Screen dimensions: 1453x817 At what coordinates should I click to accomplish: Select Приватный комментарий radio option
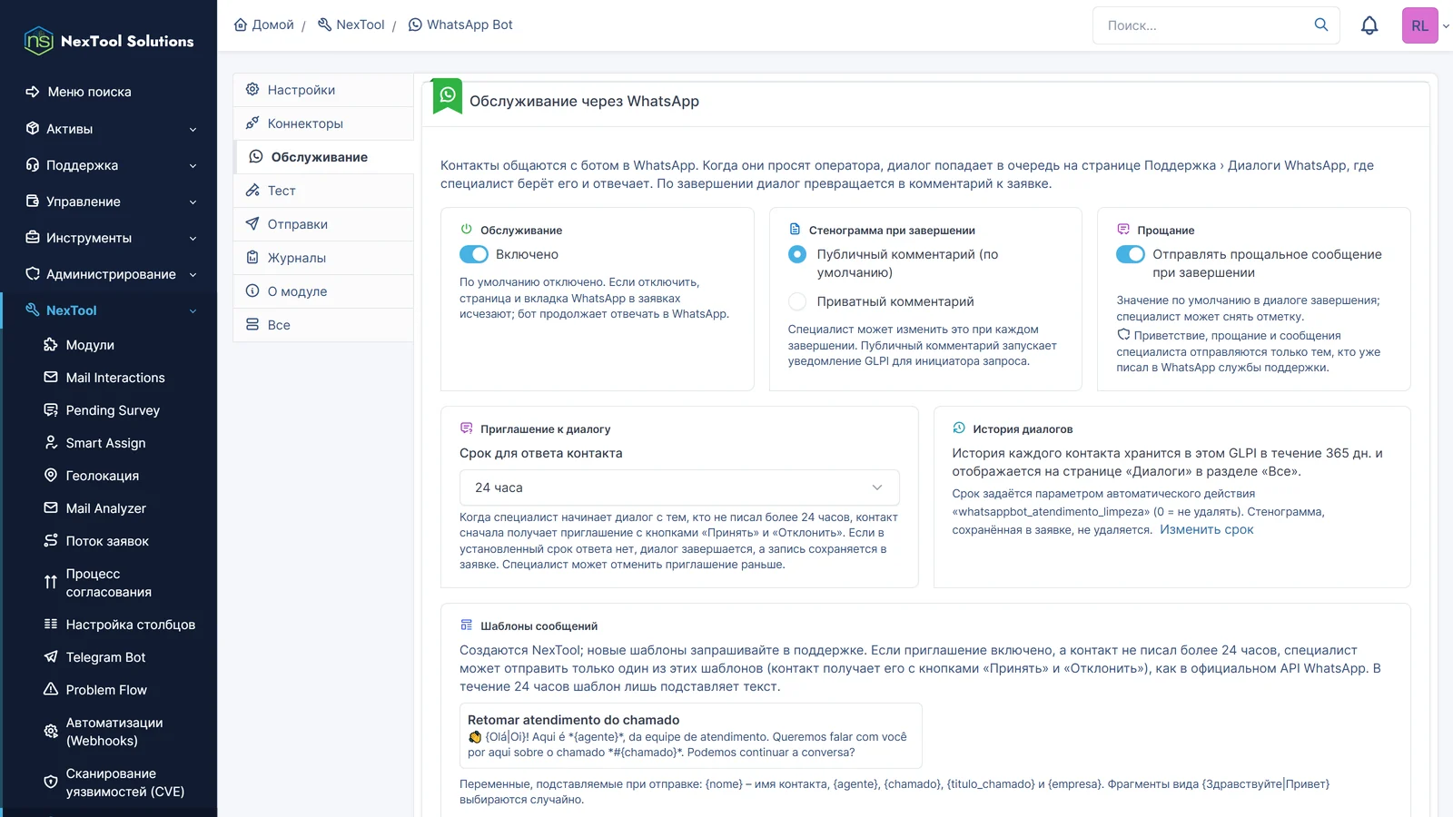click(797, 301)
